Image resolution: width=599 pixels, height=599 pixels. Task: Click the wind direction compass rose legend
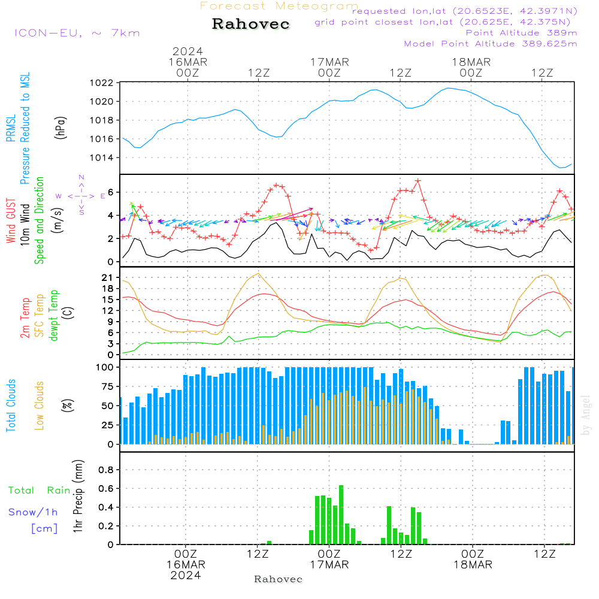pyautogui.click(x=81, y=196)
